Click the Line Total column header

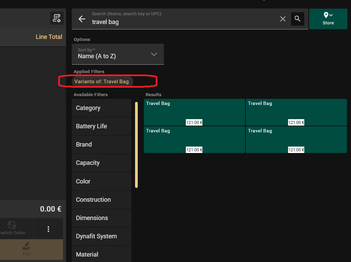coord(49,37)
